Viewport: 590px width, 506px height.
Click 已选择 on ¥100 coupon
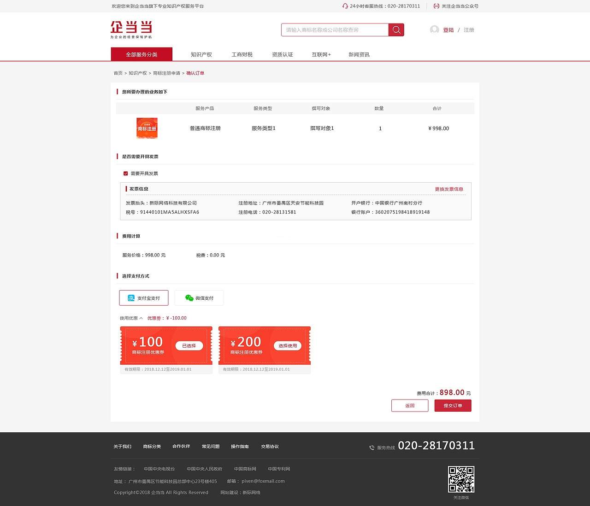(x=189, y=346)
